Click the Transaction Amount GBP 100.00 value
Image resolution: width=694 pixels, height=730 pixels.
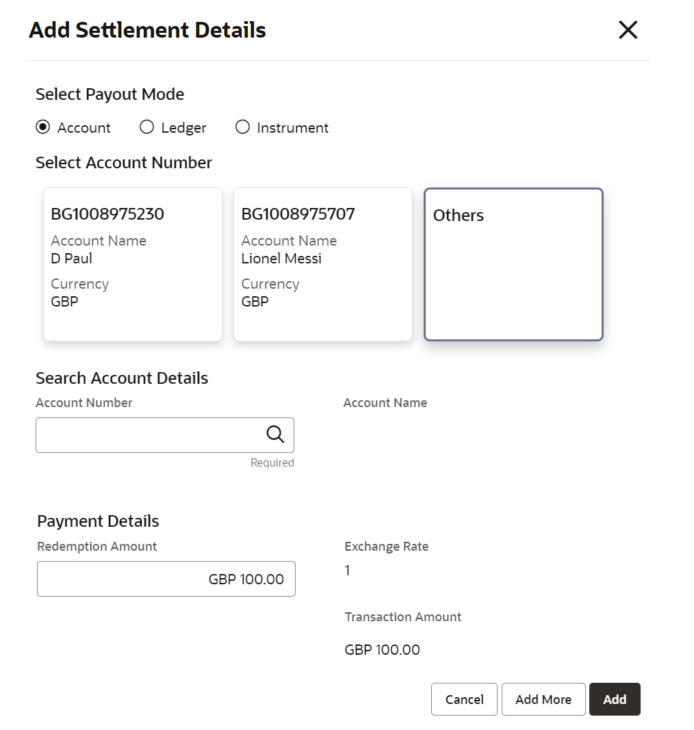coord(383,650)
